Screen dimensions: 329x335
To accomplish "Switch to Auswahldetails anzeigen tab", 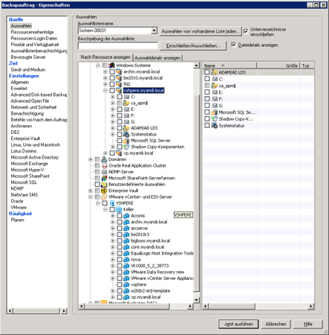I will [157, 58].
